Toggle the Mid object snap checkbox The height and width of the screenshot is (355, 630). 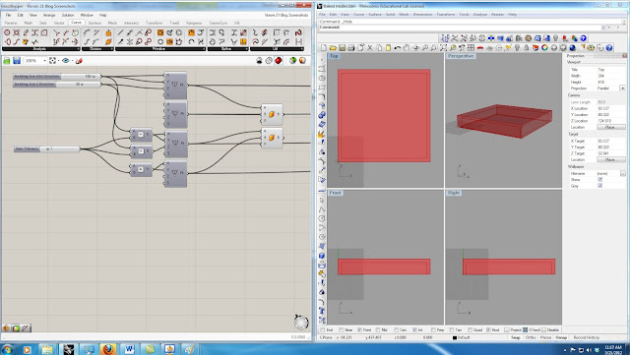click(x=378, y=330)
